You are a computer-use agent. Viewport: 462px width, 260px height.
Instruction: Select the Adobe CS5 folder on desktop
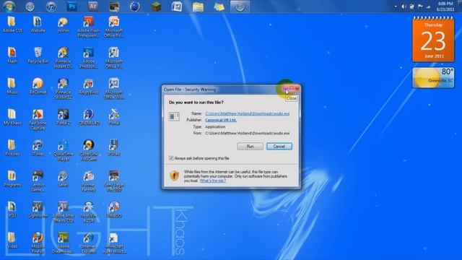12,25
